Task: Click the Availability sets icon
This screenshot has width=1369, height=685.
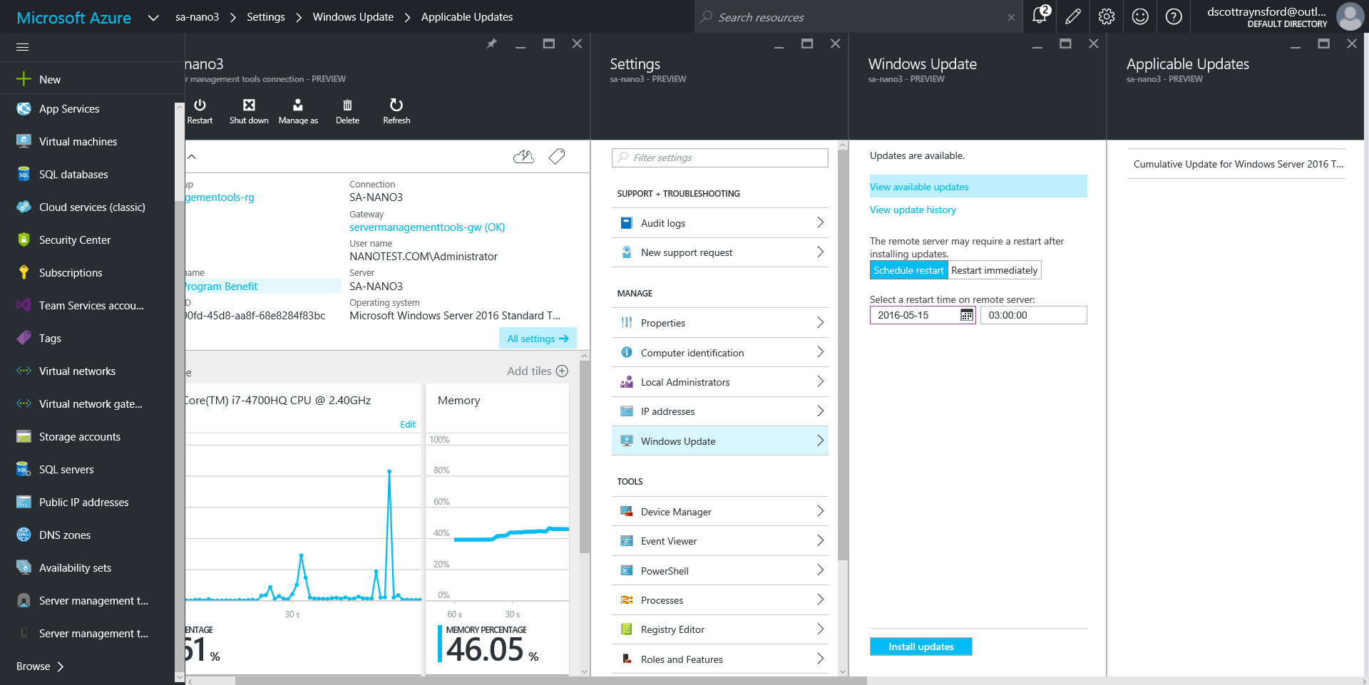Action: (24, 567)
